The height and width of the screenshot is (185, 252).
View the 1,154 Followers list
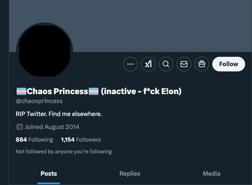(81, 140)
